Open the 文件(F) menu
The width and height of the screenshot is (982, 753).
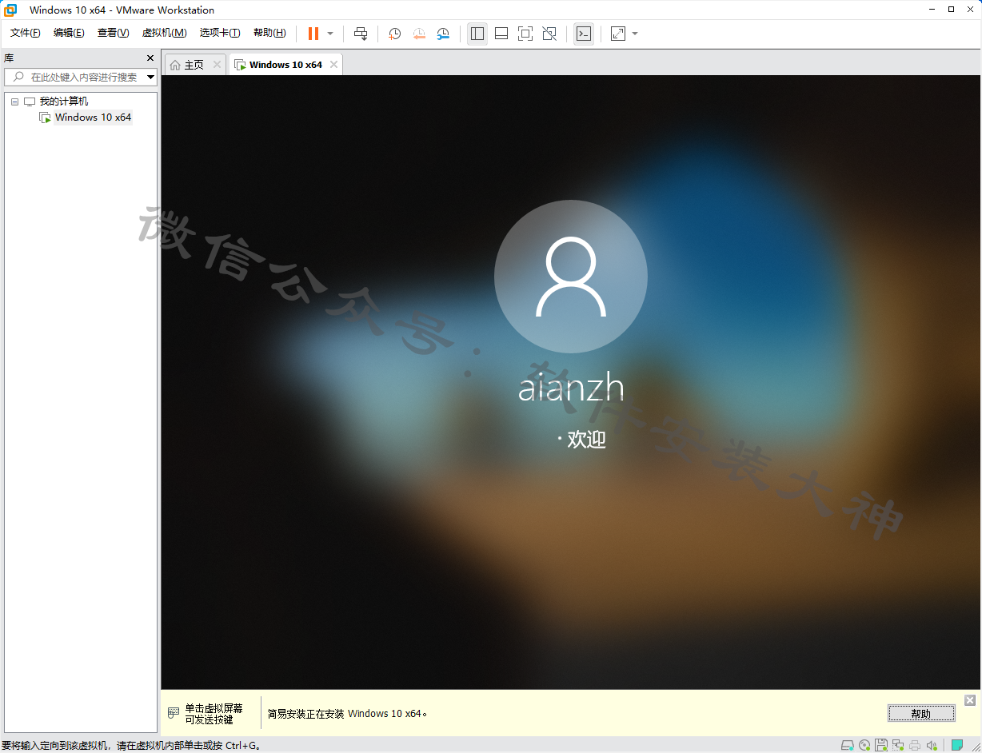coord(26,33)
